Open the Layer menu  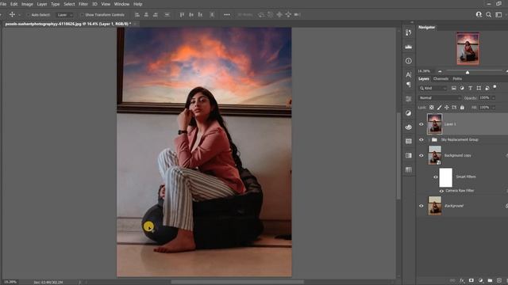[x=42, y=4]
